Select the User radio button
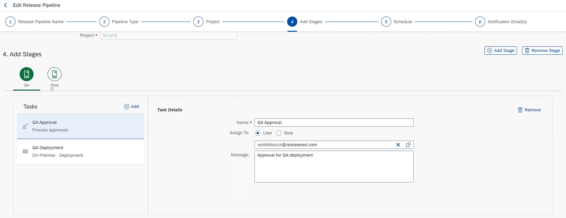Image resolution: width=566 pixels, height=218 pixels. point(258,133)
